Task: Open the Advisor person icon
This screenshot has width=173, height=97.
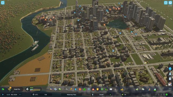Action: click(170, 74)
